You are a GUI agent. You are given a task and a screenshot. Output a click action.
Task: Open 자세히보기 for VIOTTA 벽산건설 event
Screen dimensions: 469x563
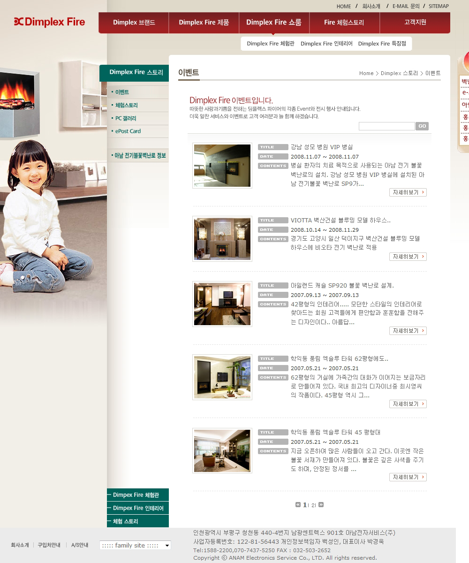(408, 257)
